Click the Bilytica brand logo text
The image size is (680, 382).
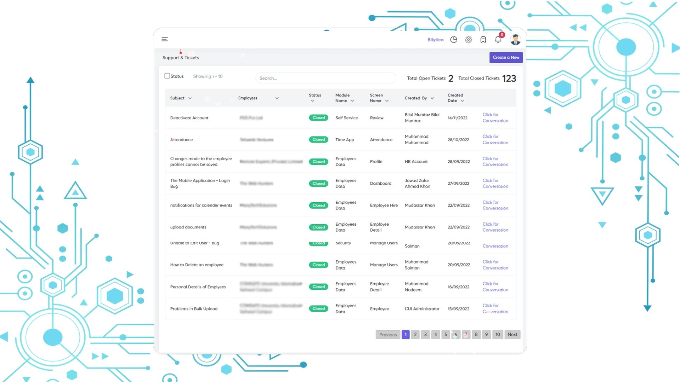(435, 40)
